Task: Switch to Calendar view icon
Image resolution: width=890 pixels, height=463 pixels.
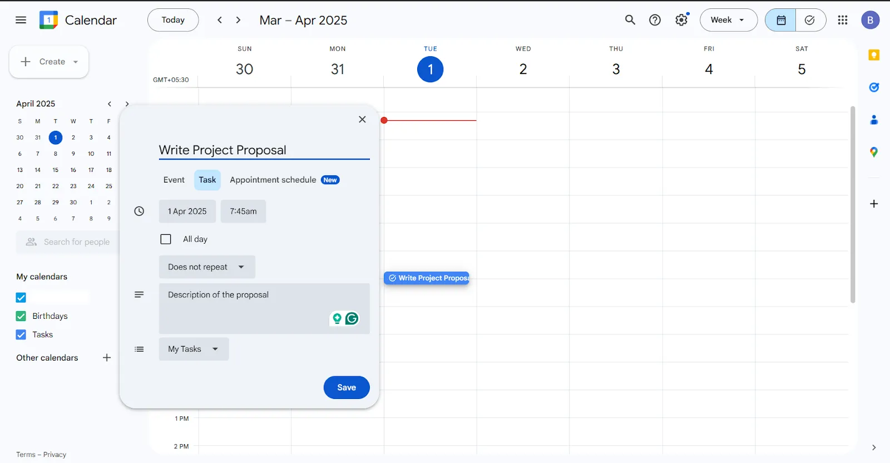Action: [x=780, y=20]
